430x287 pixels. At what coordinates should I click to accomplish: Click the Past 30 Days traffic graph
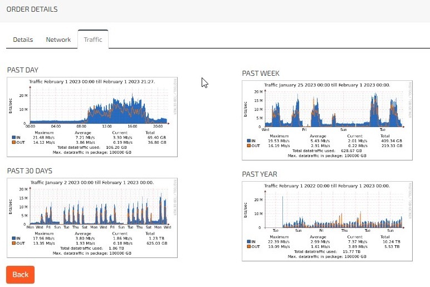(x=92, y=206)
